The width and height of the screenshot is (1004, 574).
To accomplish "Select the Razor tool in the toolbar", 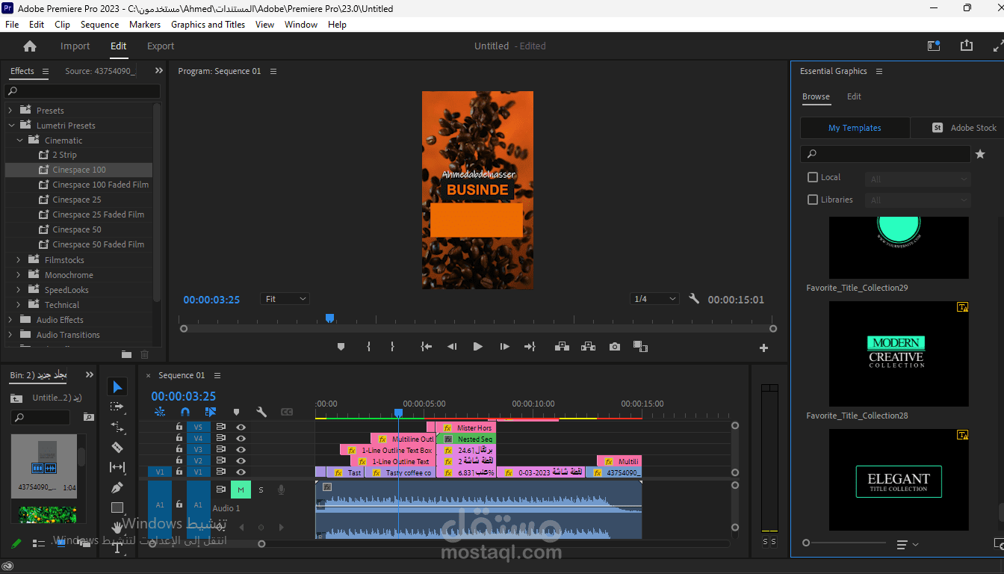I will click(117, 447).
